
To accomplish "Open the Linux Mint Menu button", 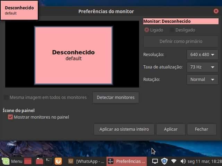I will 12,161.
